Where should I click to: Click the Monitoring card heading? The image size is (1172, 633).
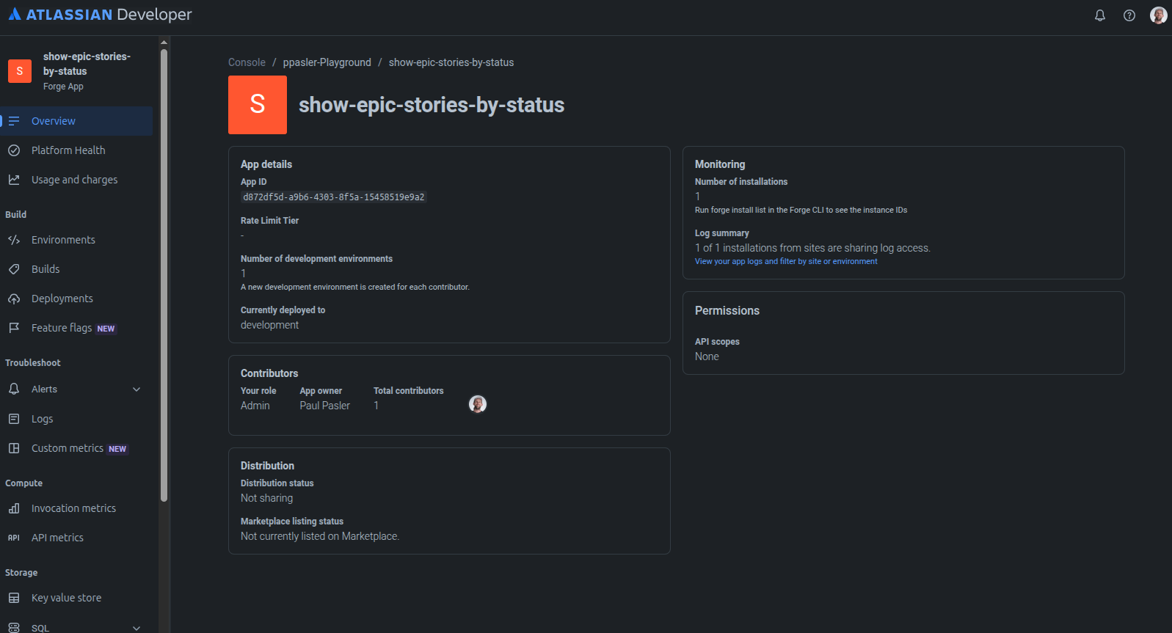pyautogui.click(x=720, y=164)
